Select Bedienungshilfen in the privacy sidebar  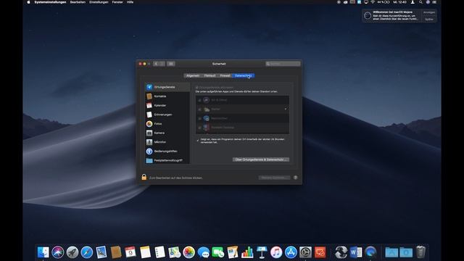click(167, 152)
